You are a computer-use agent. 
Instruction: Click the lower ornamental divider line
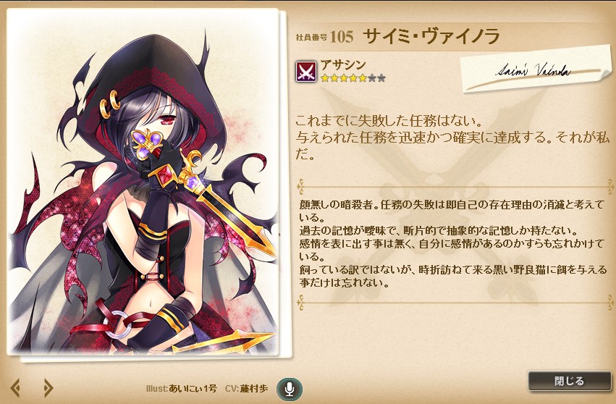click(455, 303)
